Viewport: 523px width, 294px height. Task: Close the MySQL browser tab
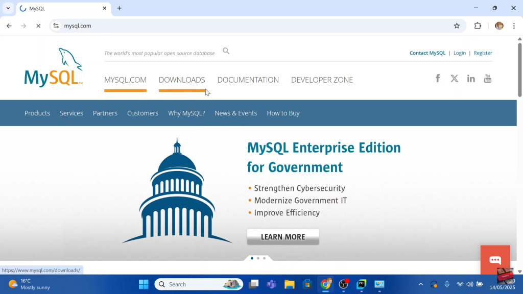pos(104,8)
